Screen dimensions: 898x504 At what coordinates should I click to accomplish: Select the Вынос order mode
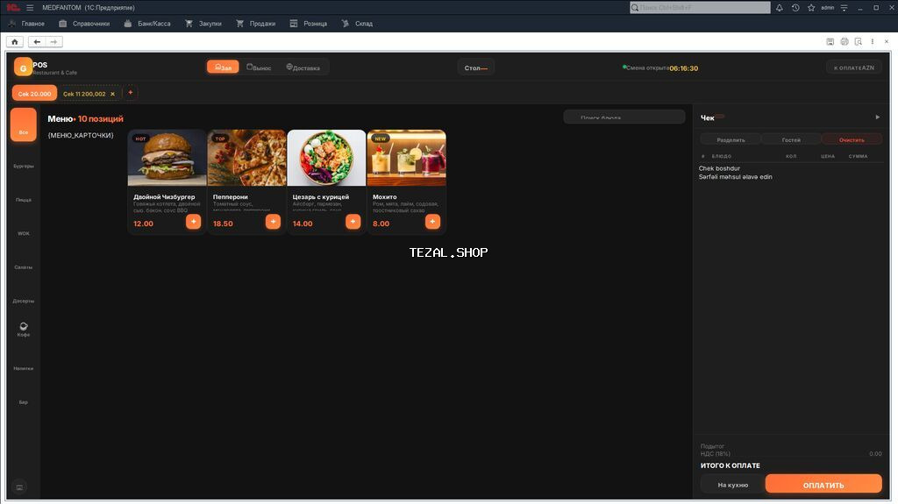pyautogui.click(x=259, y=67)
